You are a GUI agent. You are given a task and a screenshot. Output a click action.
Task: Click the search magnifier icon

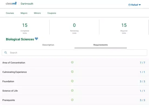tap(6, 53)
